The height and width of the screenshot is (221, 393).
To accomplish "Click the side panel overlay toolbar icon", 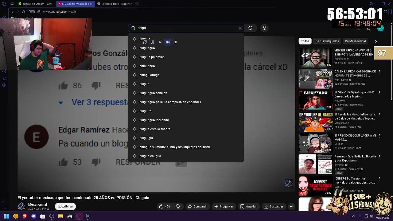I will pos(175,42).
